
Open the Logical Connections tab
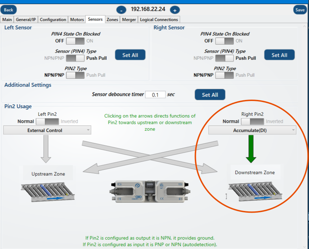coord(159,19)
